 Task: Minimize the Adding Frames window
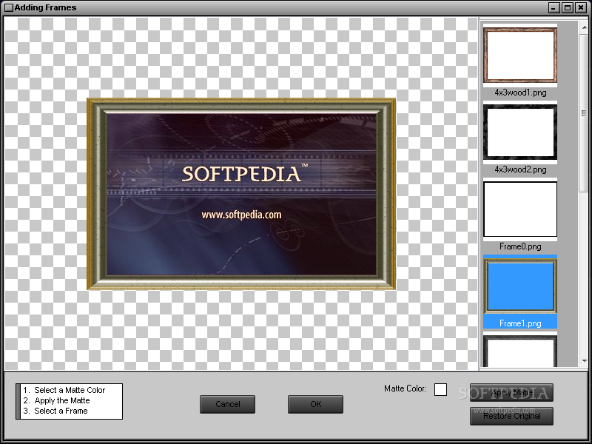coord(554,7)
